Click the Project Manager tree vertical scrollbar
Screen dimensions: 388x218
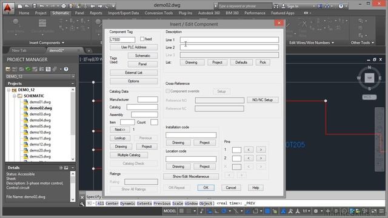click(73, 124)
